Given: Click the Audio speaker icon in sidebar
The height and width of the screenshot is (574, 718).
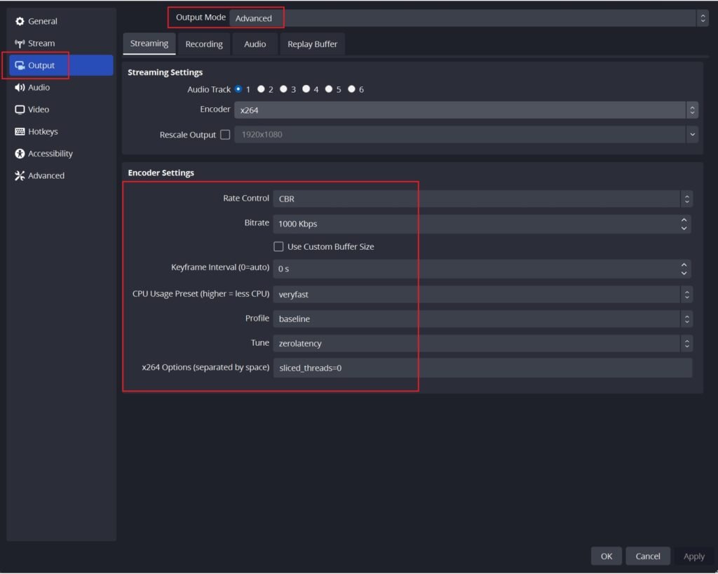Looking at the screenshot, I should pyautogui.click(x=20, y=88).
